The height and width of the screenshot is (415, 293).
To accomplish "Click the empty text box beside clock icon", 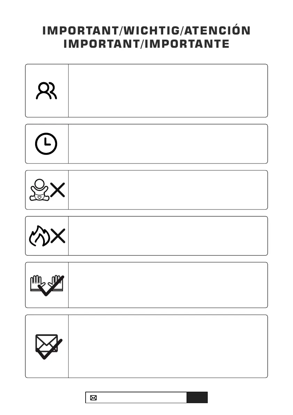I will pos(168,144).
